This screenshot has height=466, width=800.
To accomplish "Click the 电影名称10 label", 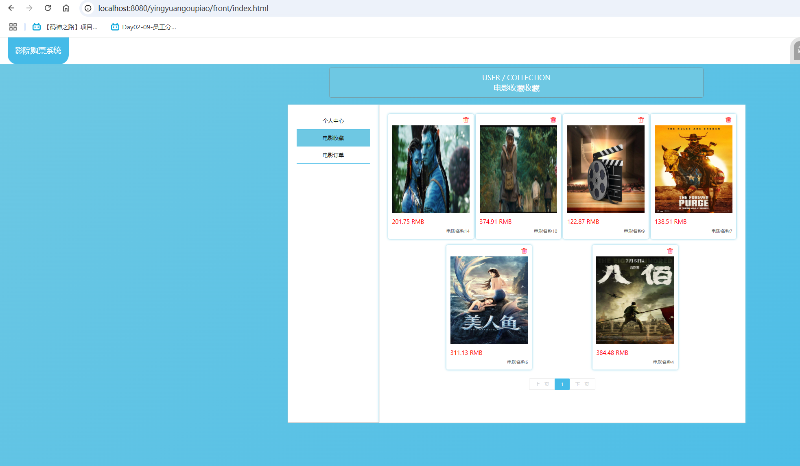I will 545,231.
